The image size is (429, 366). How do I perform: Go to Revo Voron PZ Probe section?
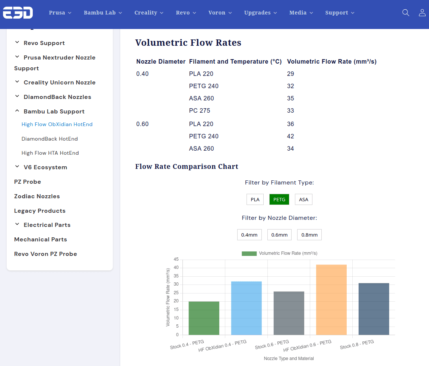click(45, 254)
